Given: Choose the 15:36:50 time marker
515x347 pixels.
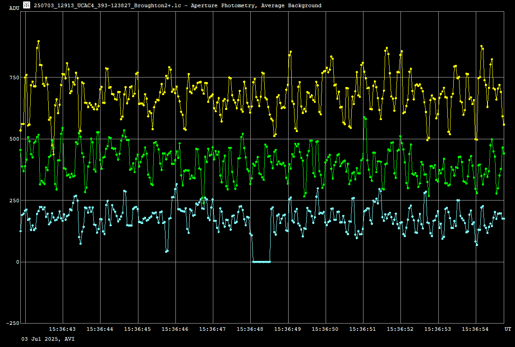Looking at the screenshot, I should pos(326,329).
